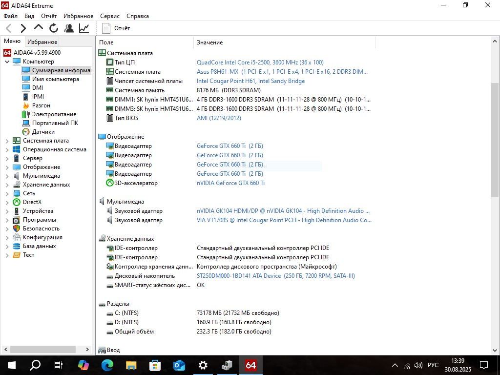Open the AMI (12/19/2012) BIOS link
The image size is (500, 375).
219,118
